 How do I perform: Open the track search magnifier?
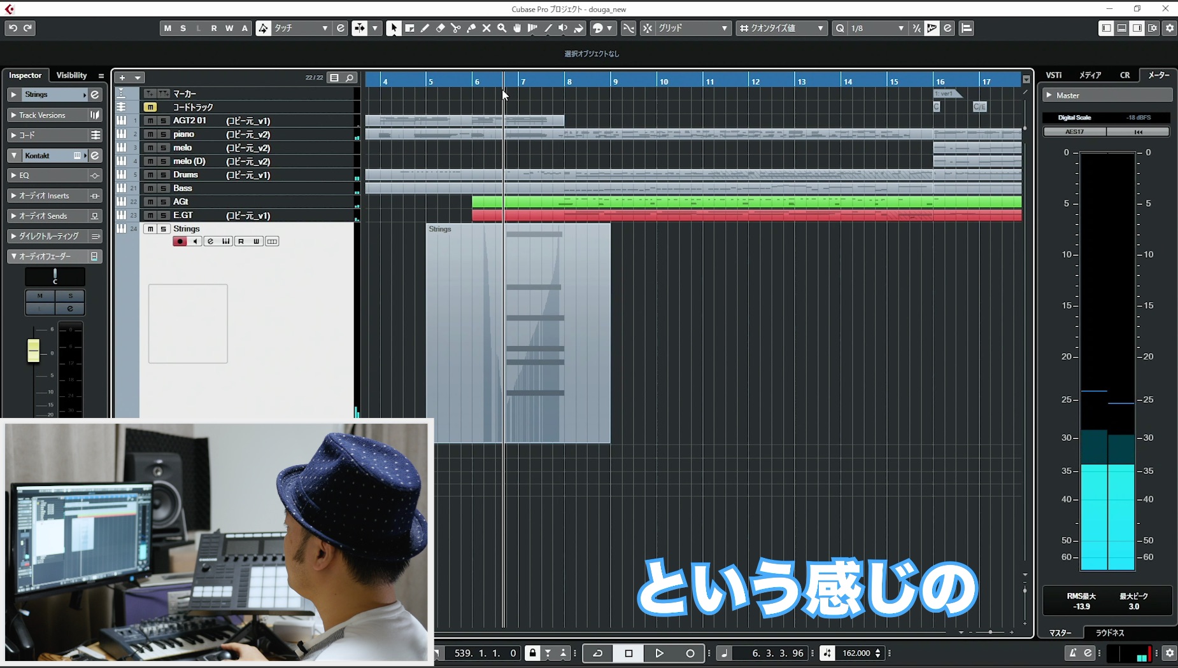[x=350, y=78]
